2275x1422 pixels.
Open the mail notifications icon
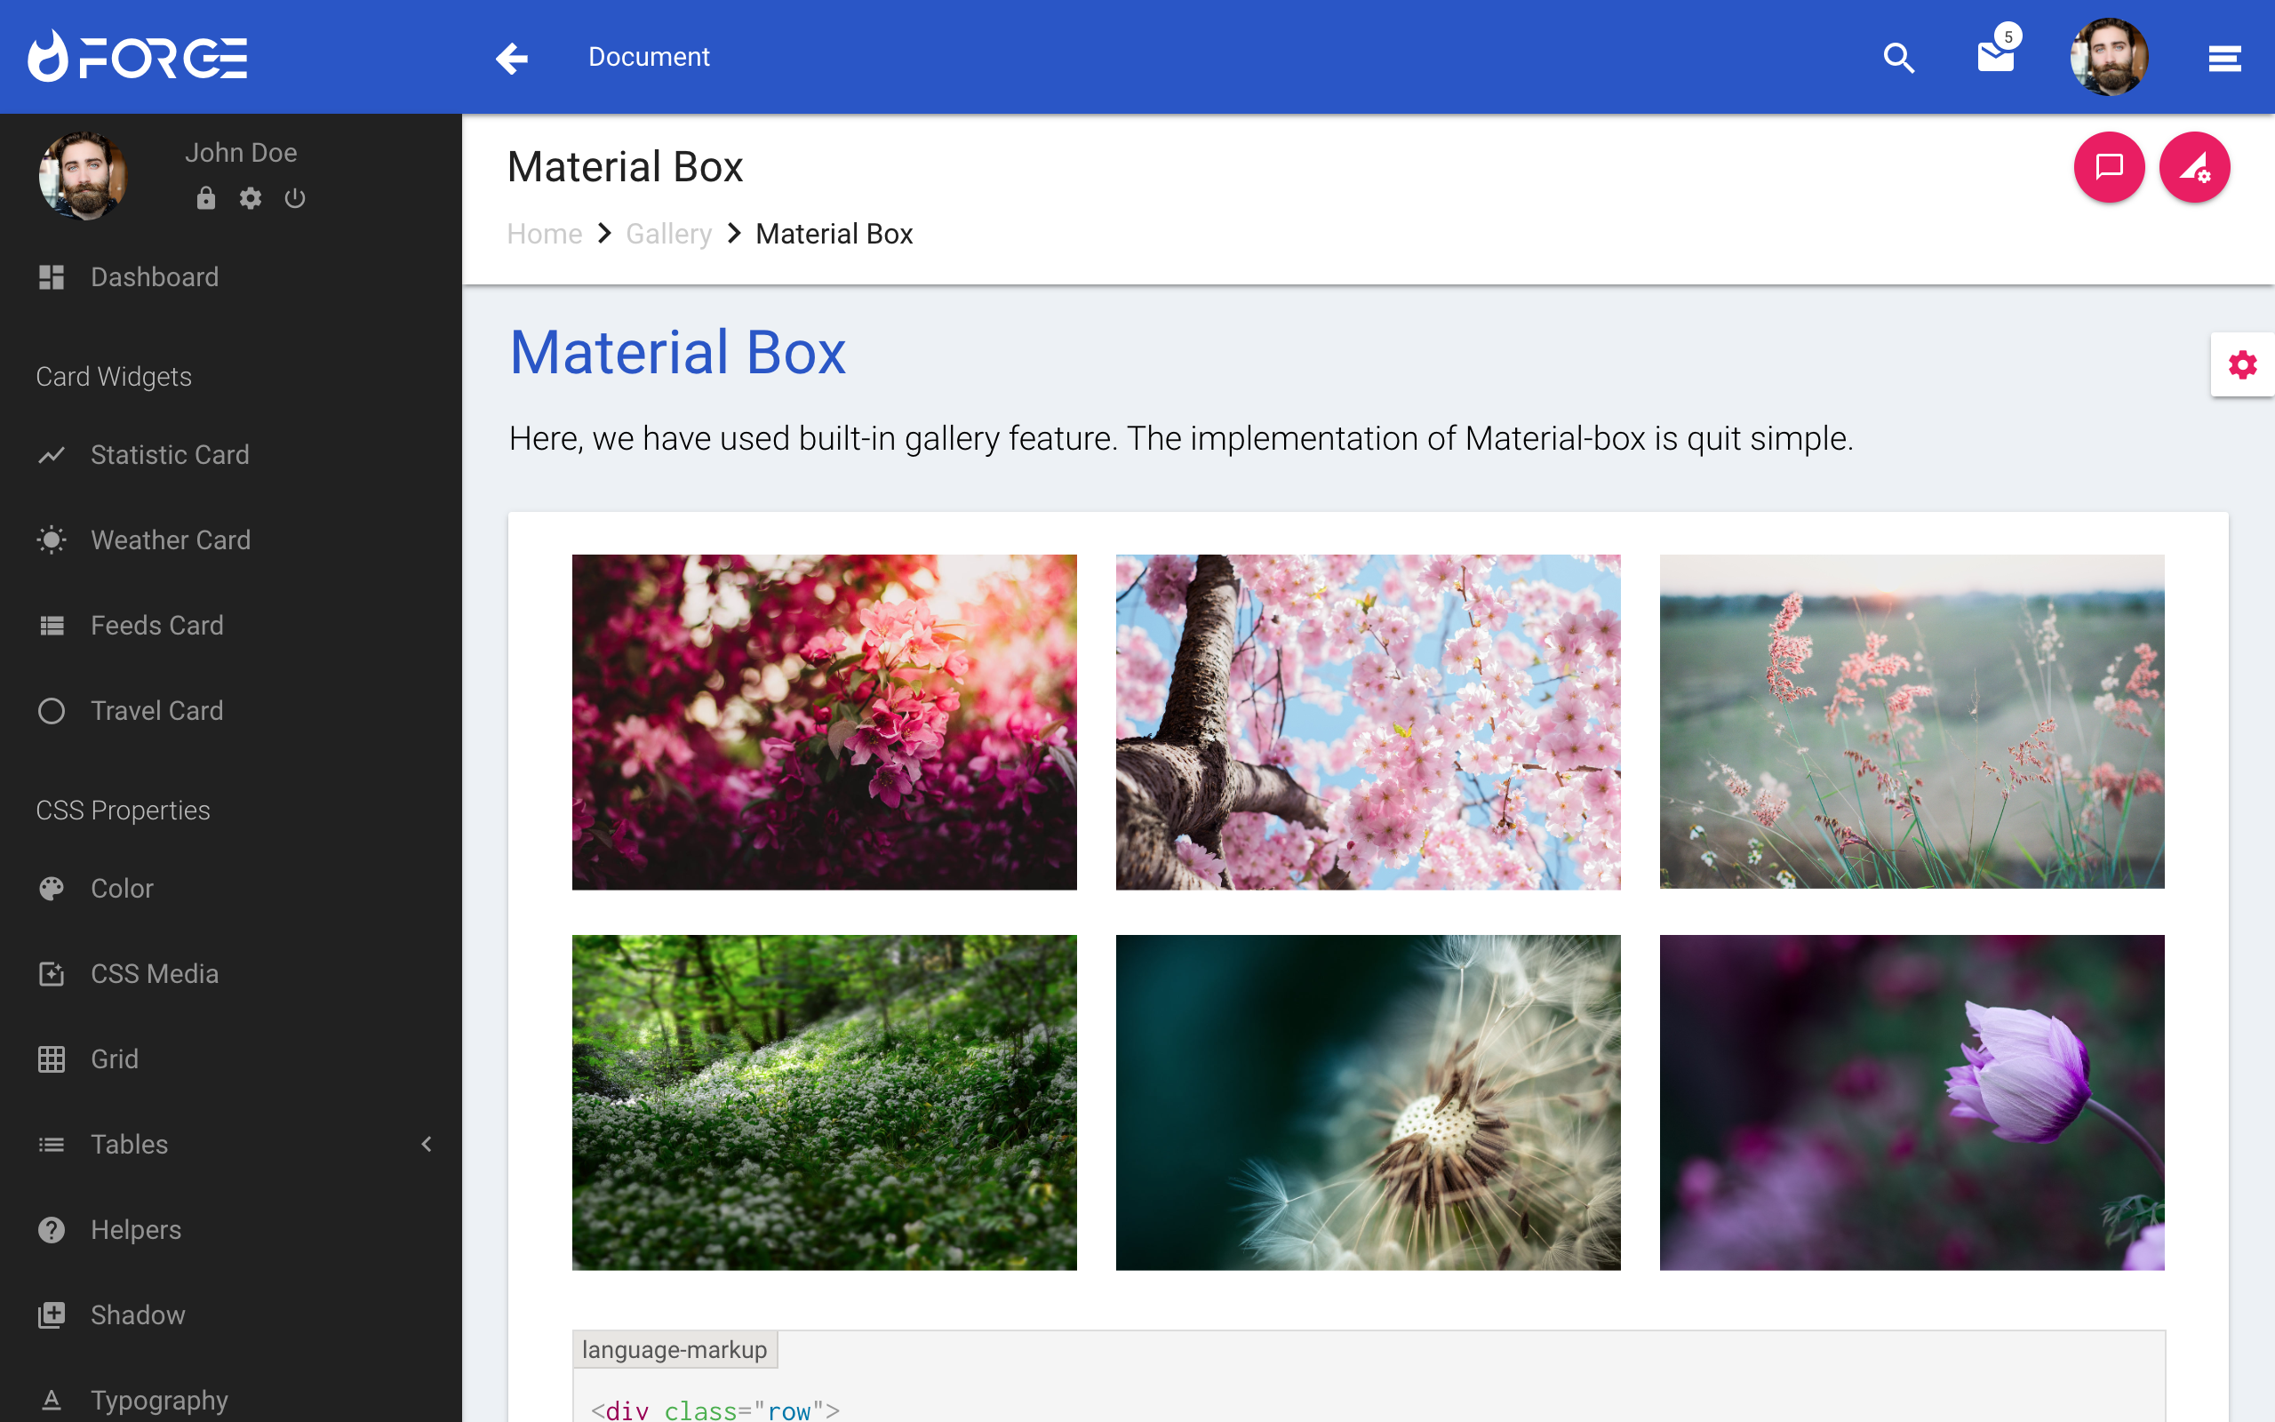[x=1995, y=58]
